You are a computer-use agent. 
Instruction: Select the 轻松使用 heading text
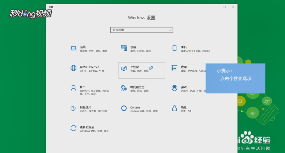86,107
